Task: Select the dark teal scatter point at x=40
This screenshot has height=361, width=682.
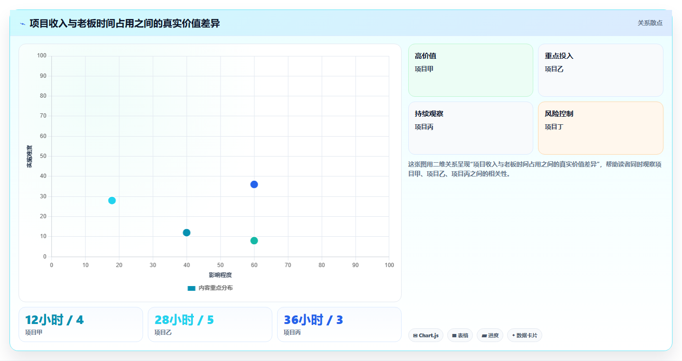Action: [186, 232]
